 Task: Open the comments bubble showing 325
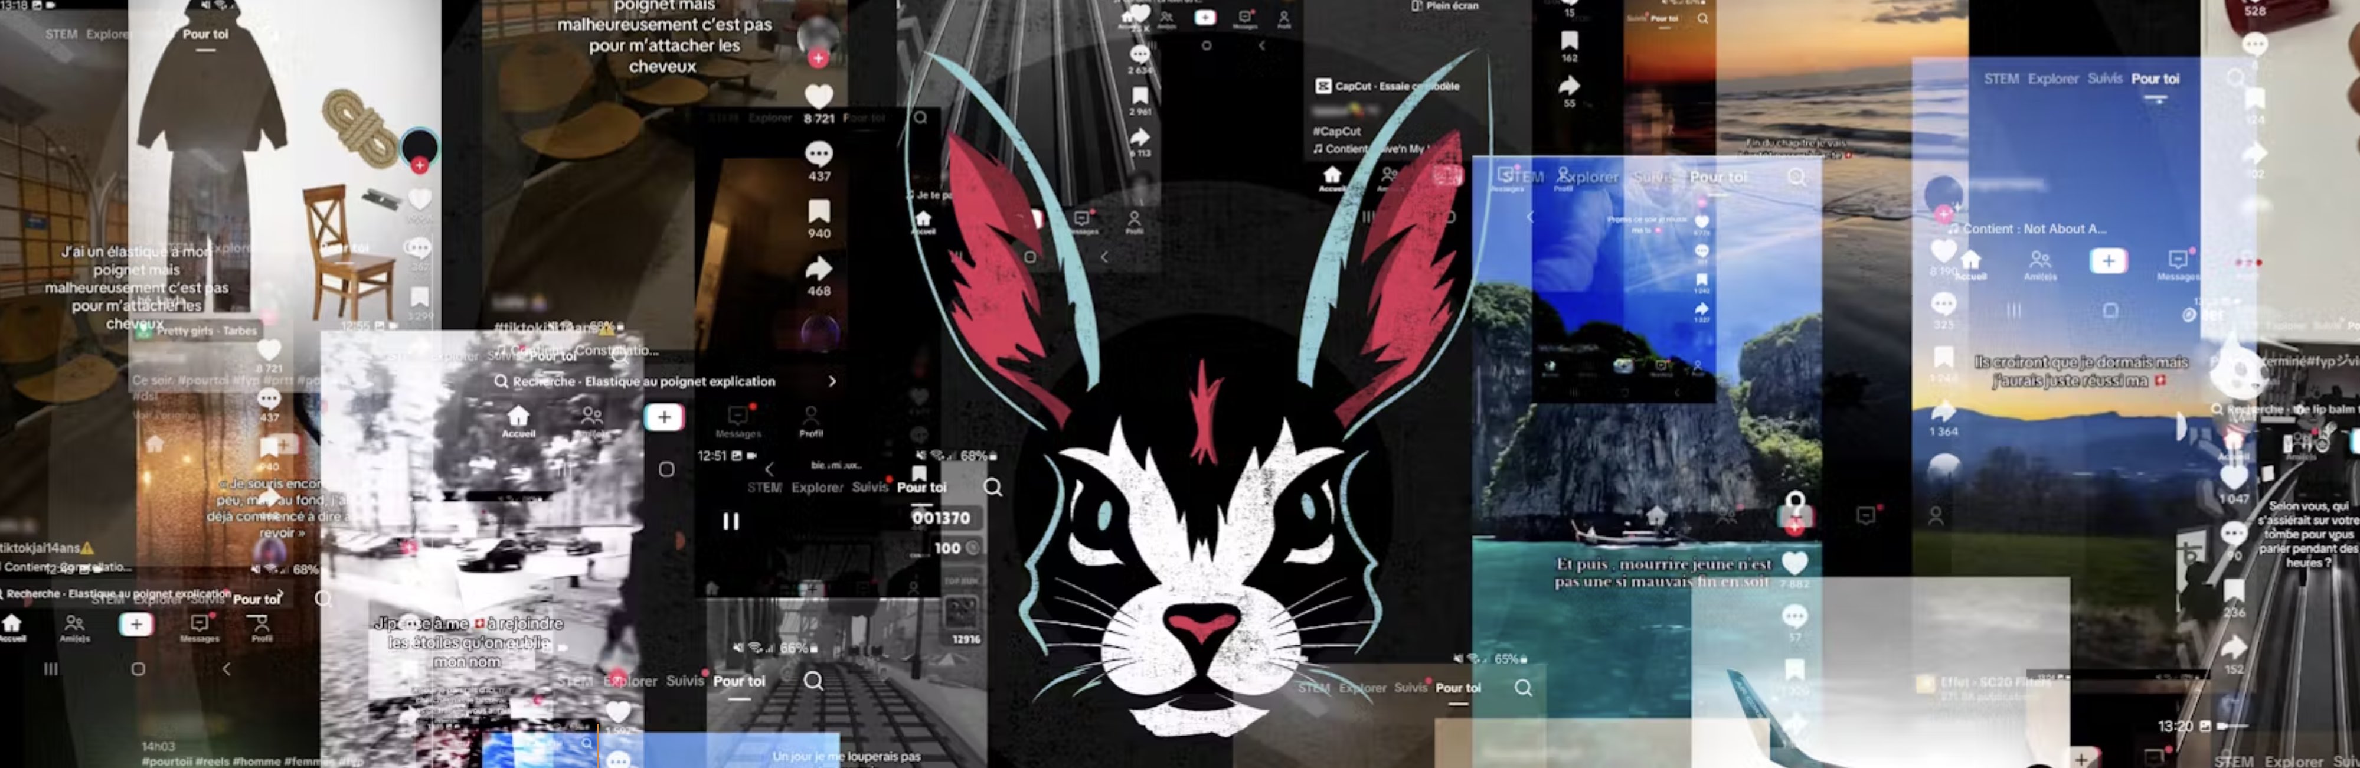click(x=1943, y=303)
